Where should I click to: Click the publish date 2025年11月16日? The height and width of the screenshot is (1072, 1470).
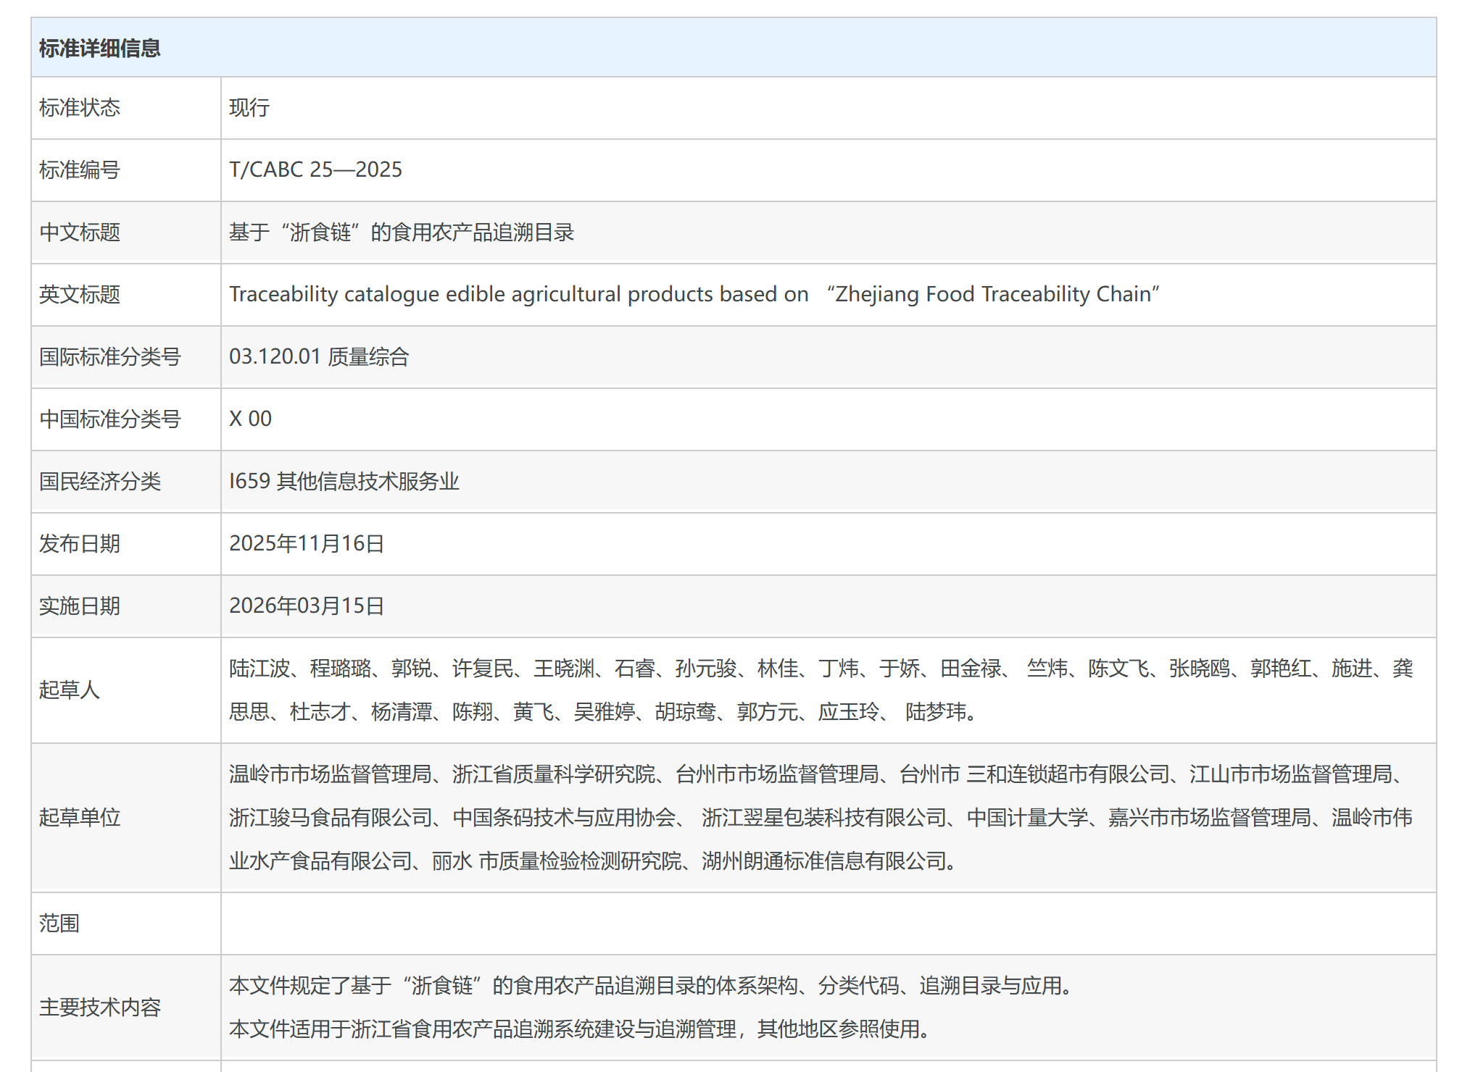point(306,543)
